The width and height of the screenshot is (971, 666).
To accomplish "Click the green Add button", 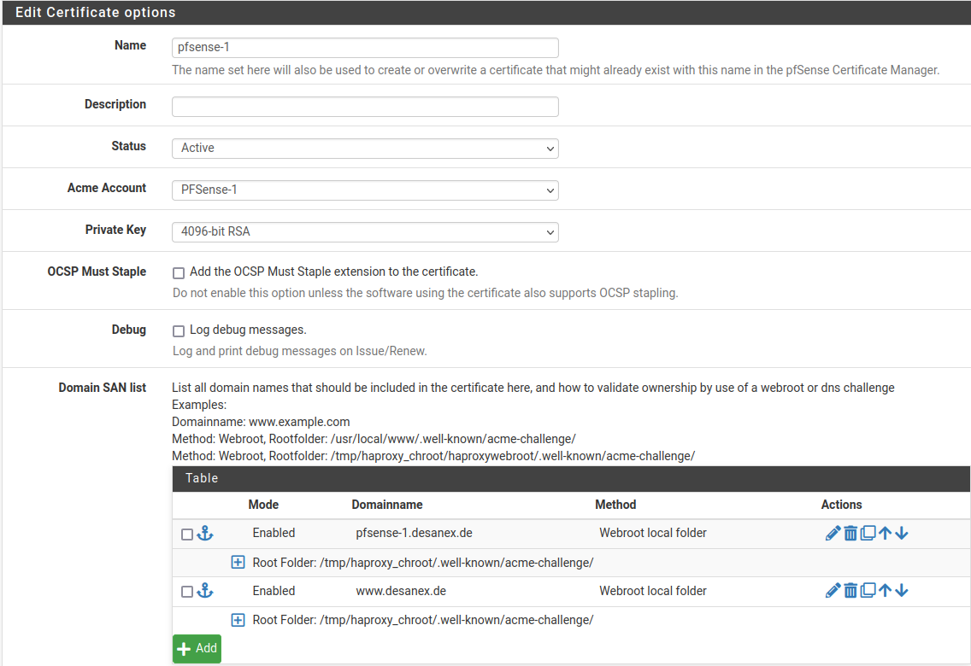I will click(197, 649).
